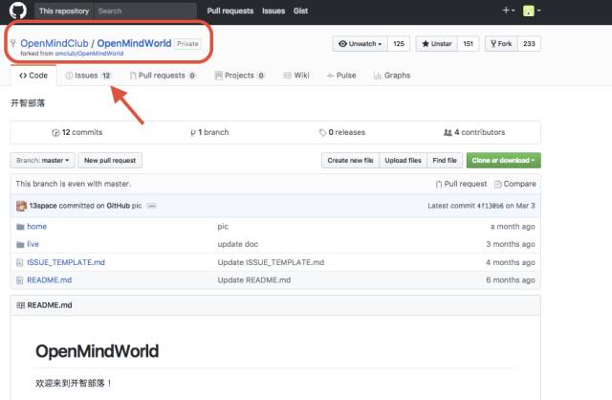Follow the omclub/OpenMindWorld forked-from link

89,54
